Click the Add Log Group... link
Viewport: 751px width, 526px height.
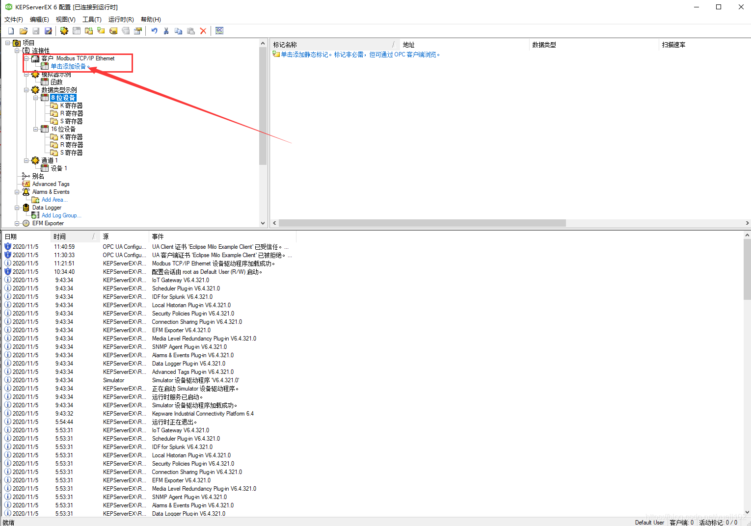[x=61, y=215]
